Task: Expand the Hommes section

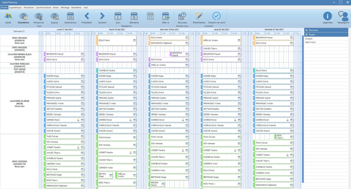Action: tap(306, 30)
